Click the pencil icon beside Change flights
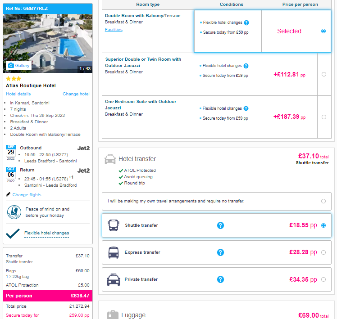 coord(8,194)
